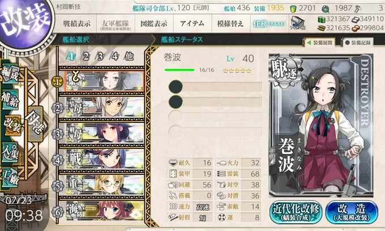
Task: Open the 補給 (resupply) side icon
Action: [10, 99]
